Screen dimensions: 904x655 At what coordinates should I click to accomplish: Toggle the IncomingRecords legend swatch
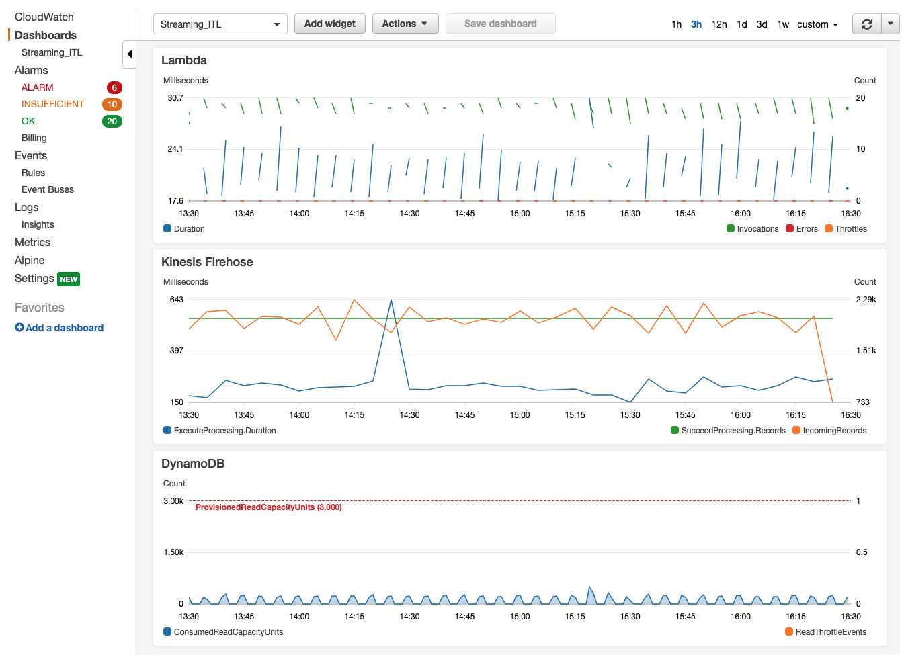[x=796, y=430]
